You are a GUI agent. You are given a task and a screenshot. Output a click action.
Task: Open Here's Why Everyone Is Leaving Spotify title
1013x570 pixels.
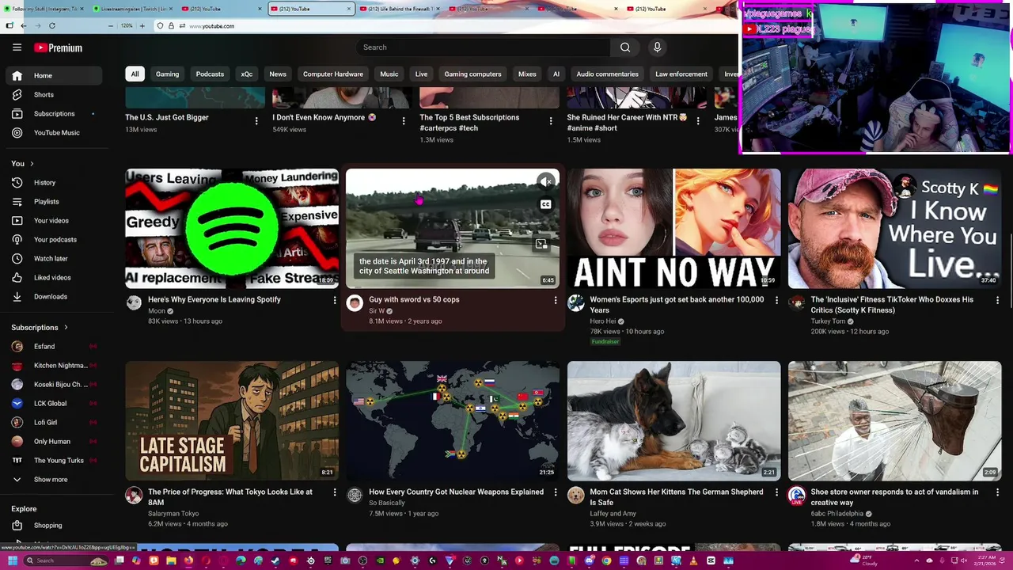[x=214, y=299]
